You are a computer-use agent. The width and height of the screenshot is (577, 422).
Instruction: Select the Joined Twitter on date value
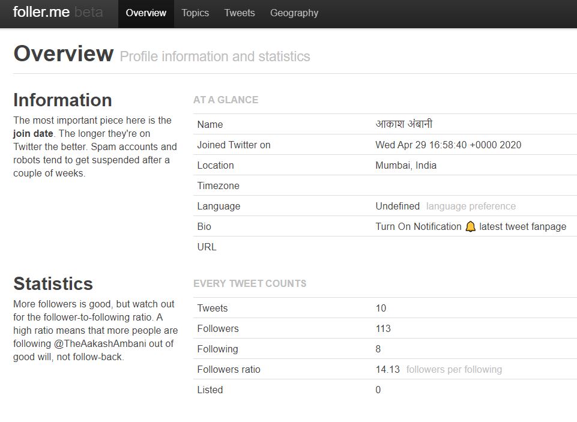pos(448,145)
